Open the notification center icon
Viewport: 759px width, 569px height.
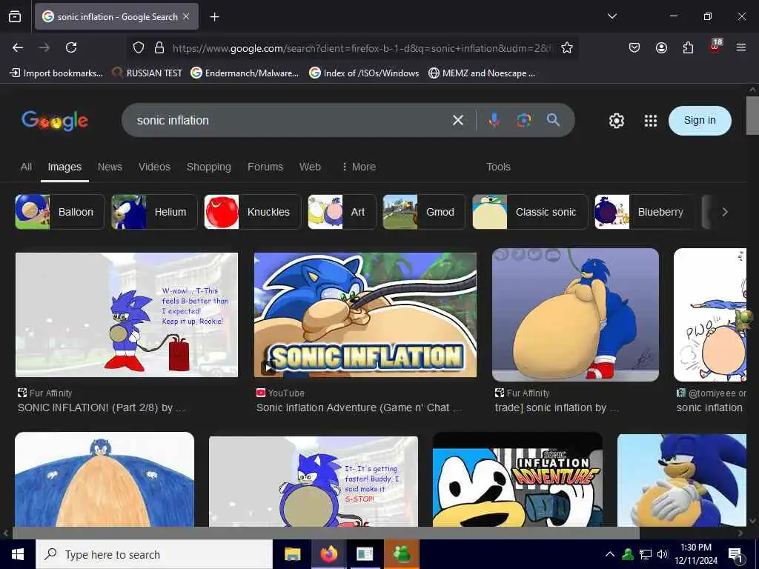pyautogui.click(x=735, y=555)
